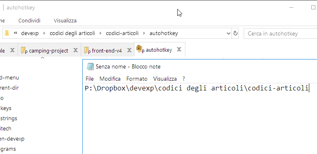Click the Cerca in autohotkey search field
Screen dimensions: 317x154
pos(280,33)
